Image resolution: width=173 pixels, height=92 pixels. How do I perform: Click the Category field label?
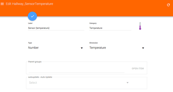point(93,23)
